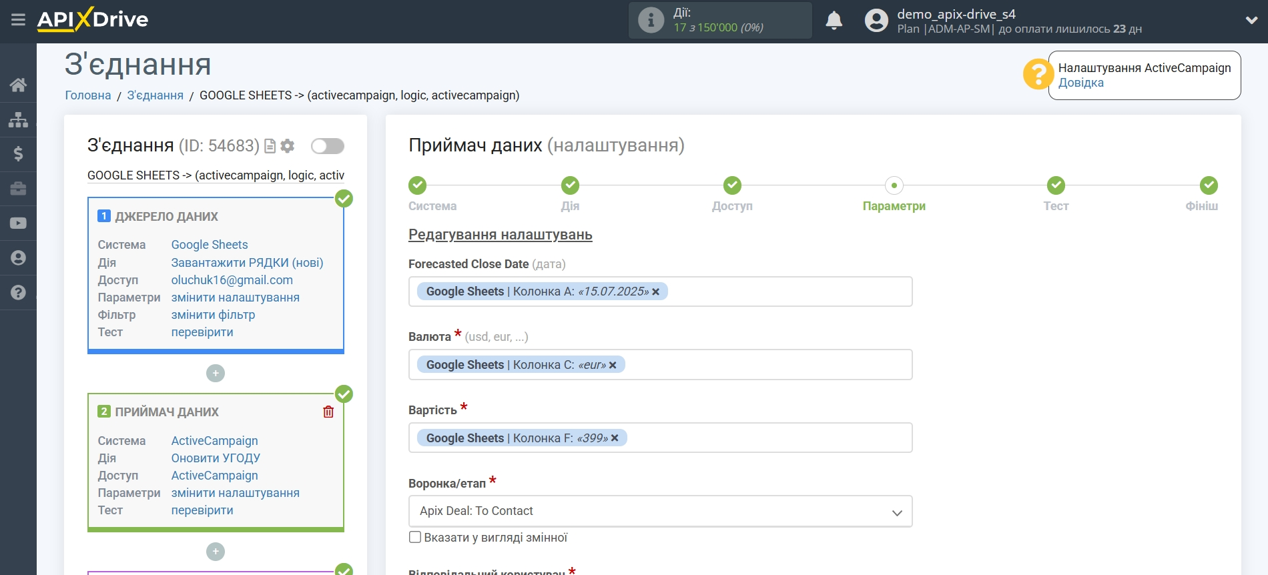Viewport: 1268px width, 575px height.
Task: Add step with plus button below receiver block
Action: point(216,552)
